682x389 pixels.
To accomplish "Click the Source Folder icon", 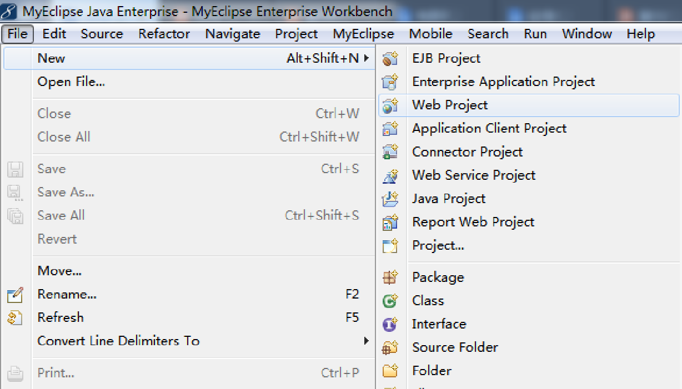I will tap(390, 347).
